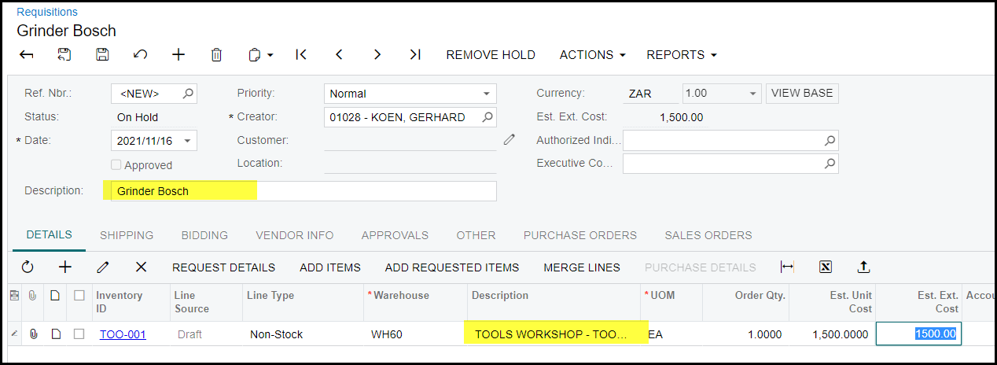Toggle the Approved checkbox
Image resolution: width=997 pixels, height=365 pixels.
(x=116, y=165)
